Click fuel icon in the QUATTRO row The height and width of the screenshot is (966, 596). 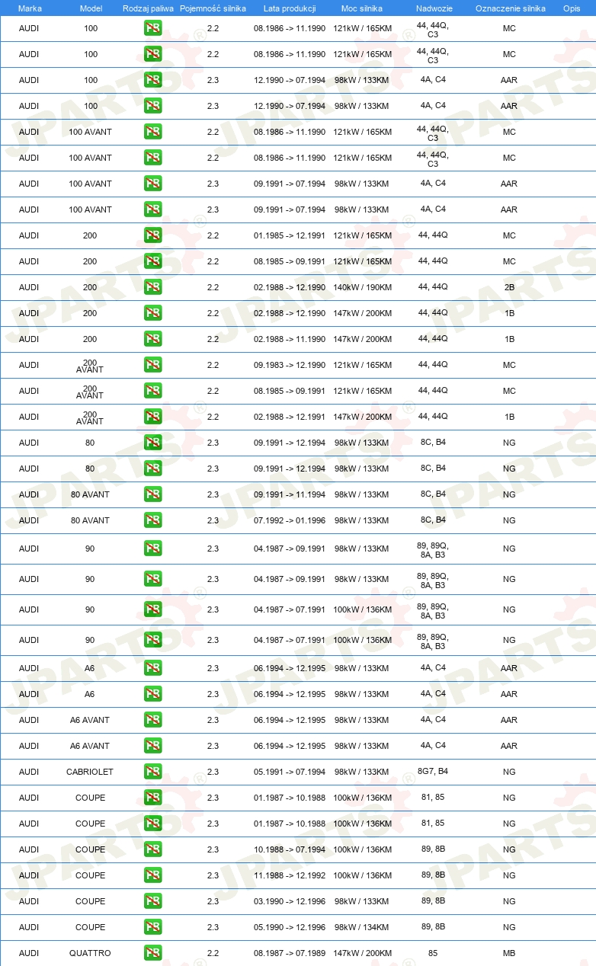(152, 953)
